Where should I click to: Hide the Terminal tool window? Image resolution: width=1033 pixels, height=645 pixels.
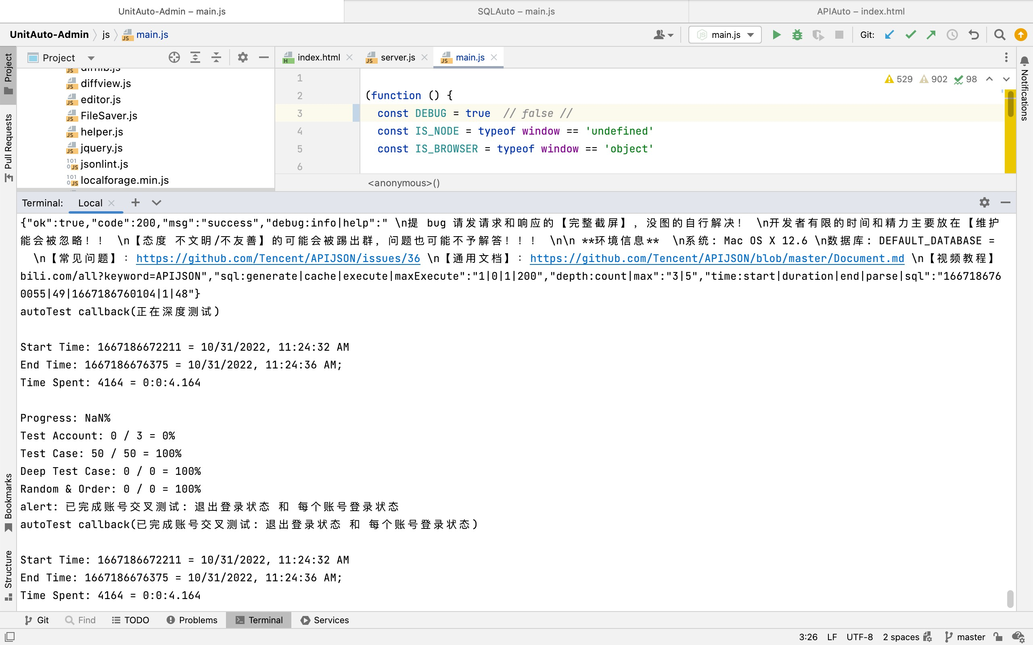tap(1005, 202)
